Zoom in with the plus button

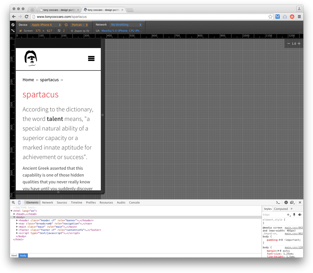click(x=299, y=44)
